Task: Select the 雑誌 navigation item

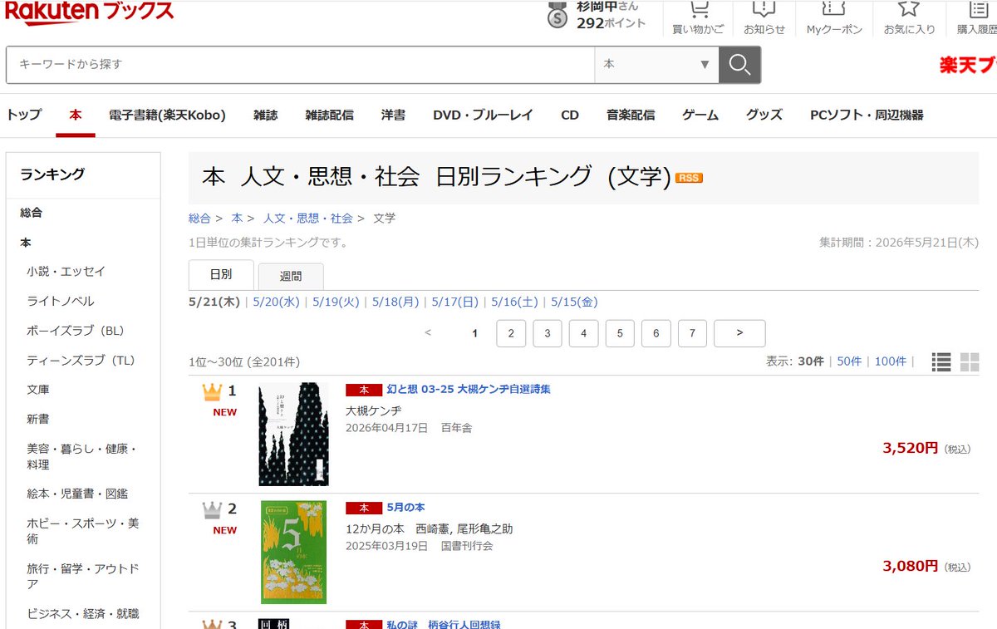Action: [x=266, y=115]
